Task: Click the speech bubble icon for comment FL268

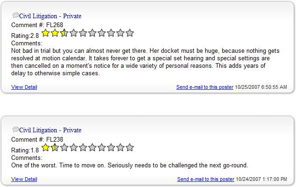Action: [x=16, y=15]
